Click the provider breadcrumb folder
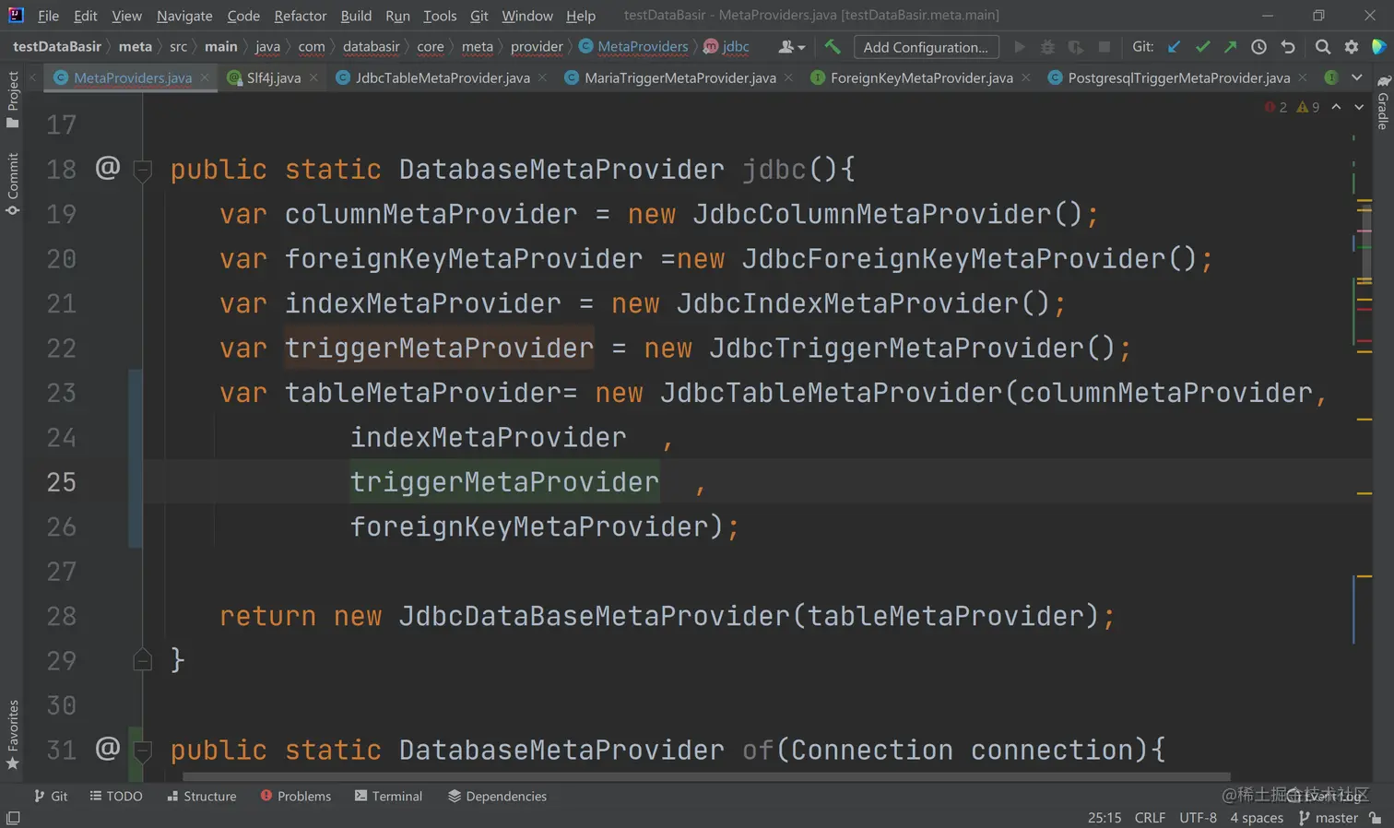The height and width of the screenshot is (828, 1394). [x=537, y=46]
